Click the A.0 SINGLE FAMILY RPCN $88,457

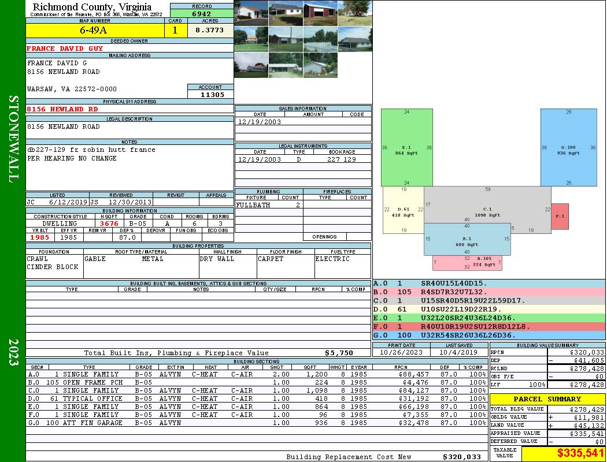413,374
